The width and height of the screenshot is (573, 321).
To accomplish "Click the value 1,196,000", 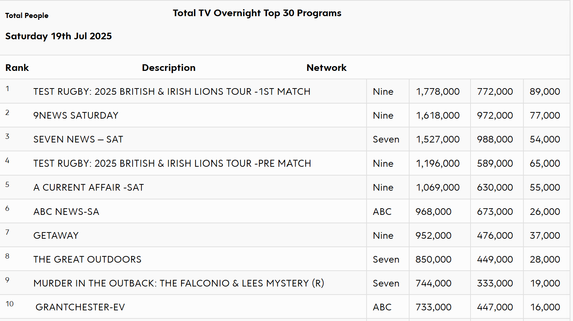I will (438, 163).
